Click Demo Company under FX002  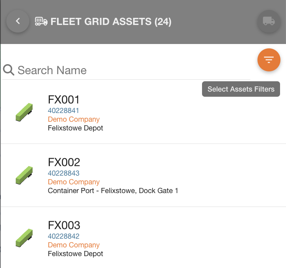pos(74,182)
